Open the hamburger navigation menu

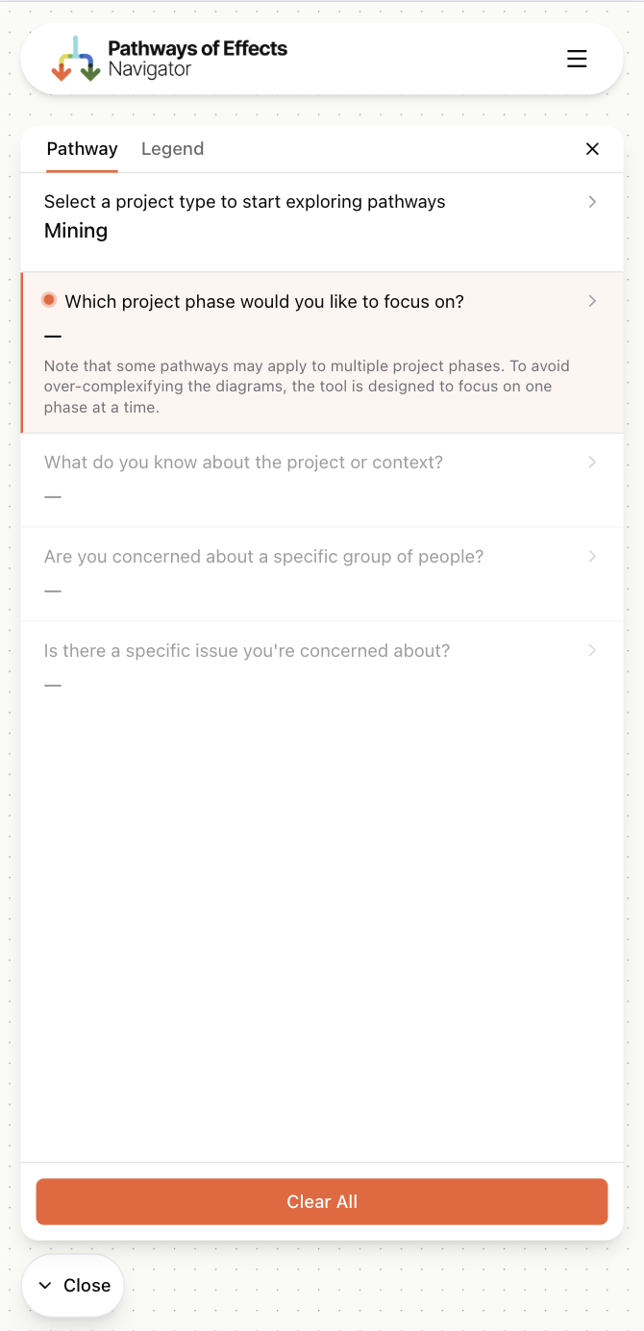click(577, 58)
